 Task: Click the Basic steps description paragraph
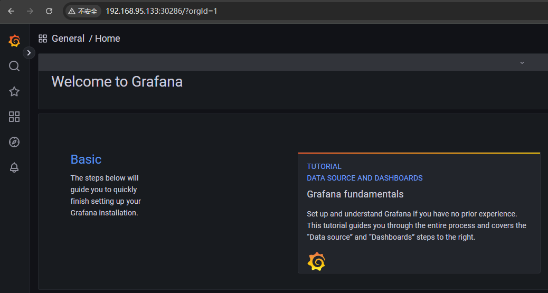(106, 195)
